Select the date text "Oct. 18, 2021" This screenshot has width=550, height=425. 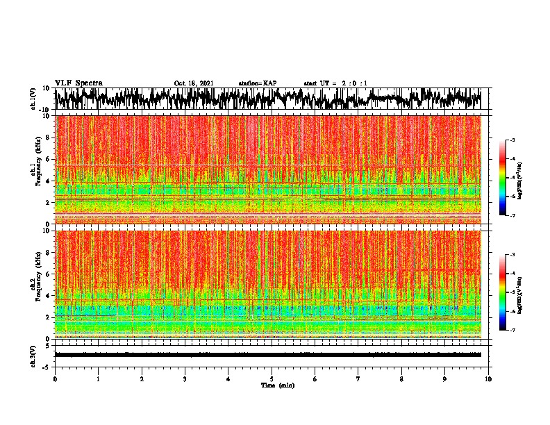pyautogui.click(x=194, y=83)
